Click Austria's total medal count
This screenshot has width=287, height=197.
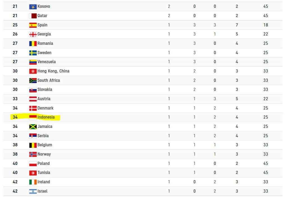[x=237, y=99]
